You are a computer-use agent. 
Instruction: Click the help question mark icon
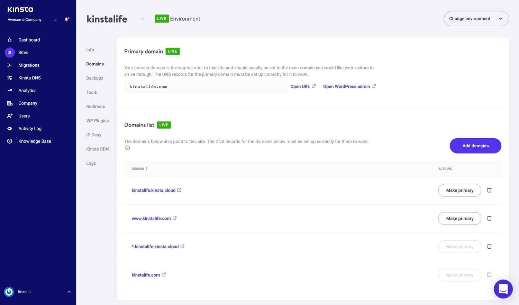tap(128, 148)
